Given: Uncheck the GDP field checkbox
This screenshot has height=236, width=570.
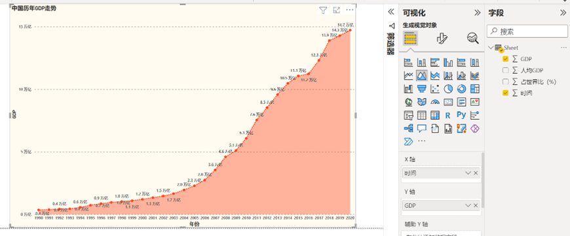Looking at the screenshot, I should point(505,59).
